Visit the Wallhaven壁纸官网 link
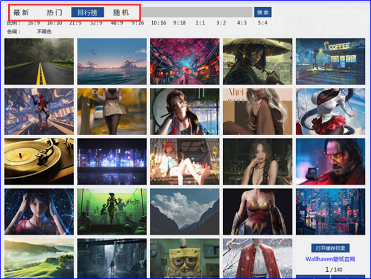 (x=330, y=259)
